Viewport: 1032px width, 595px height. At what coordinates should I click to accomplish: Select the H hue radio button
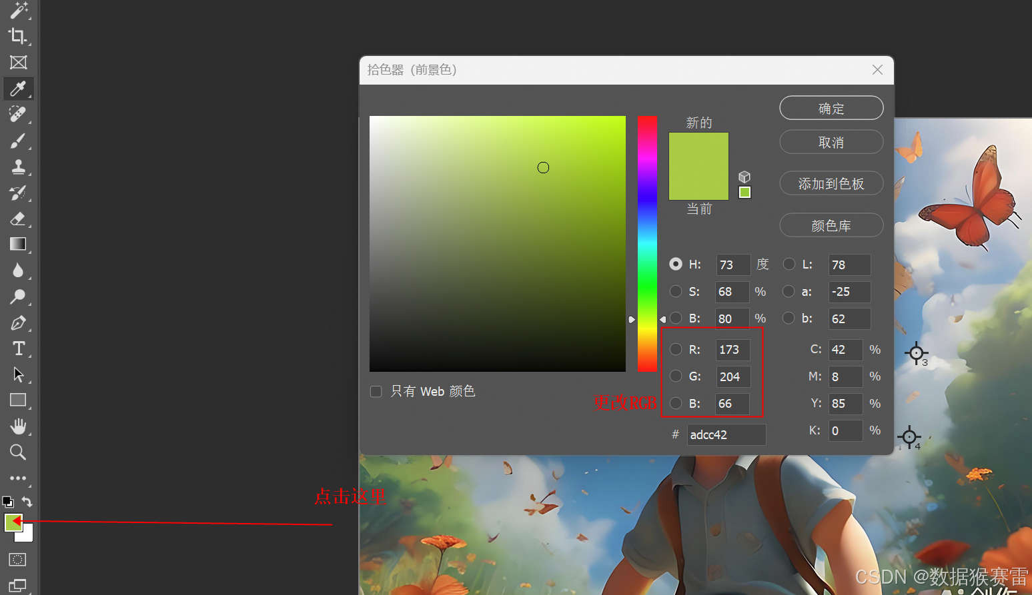point(676,265)
